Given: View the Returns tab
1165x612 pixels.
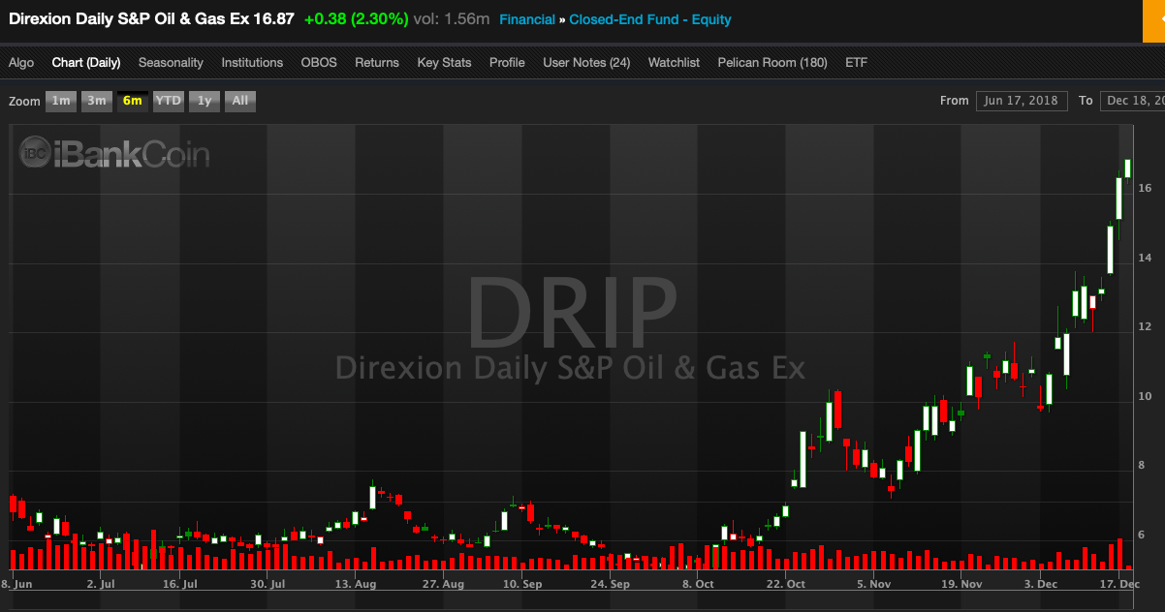Looking at the screenshot, I should click(377, 62).
